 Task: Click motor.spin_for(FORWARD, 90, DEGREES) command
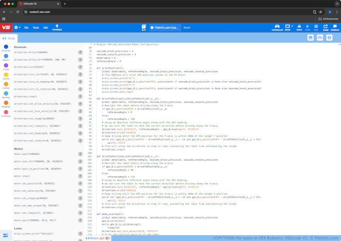39,162
